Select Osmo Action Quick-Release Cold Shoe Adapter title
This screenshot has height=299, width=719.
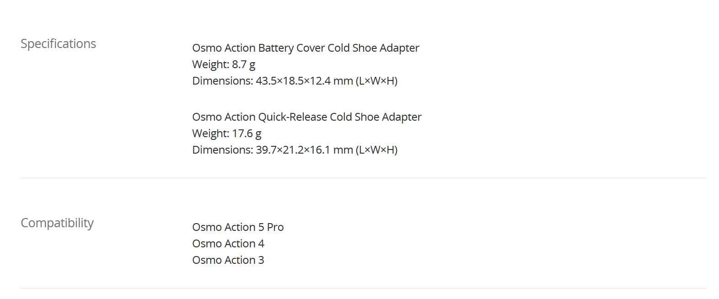[x=307, y=117]
